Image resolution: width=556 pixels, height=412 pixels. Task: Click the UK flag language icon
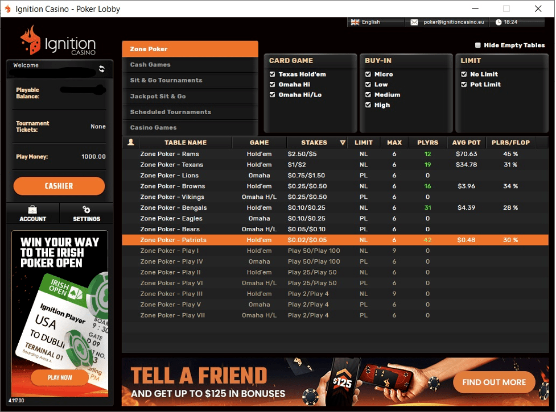click(x=355, y=22)
